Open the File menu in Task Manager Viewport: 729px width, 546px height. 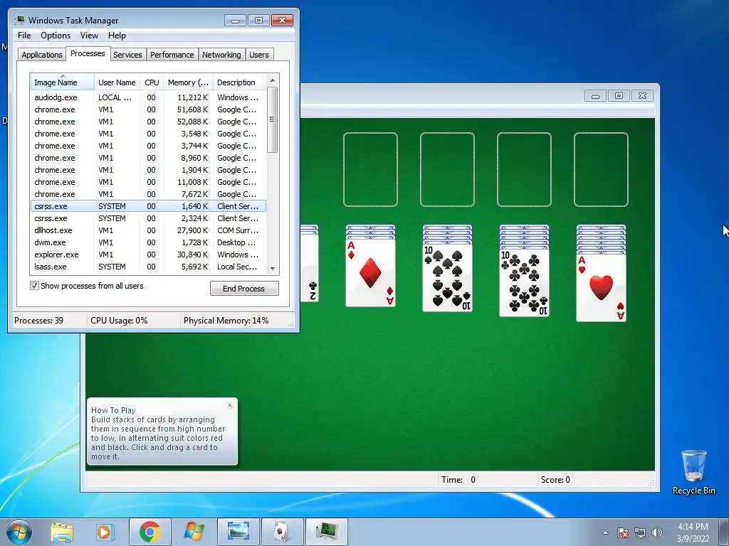(x=24, y=36)
